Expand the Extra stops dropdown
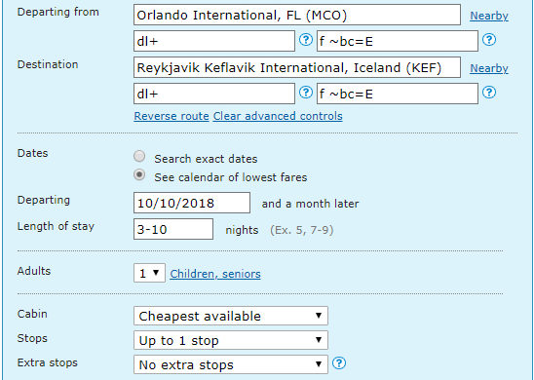534x380 pixels. point(231,364)
